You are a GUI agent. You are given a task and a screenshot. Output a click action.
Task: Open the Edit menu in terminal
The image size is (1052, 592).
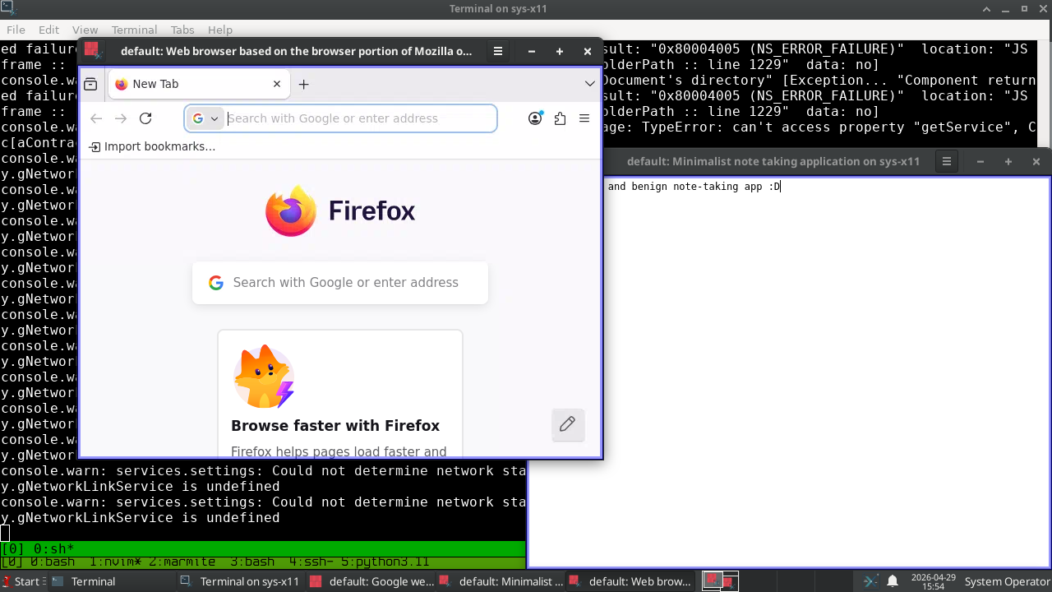click(x=48, y=30)
